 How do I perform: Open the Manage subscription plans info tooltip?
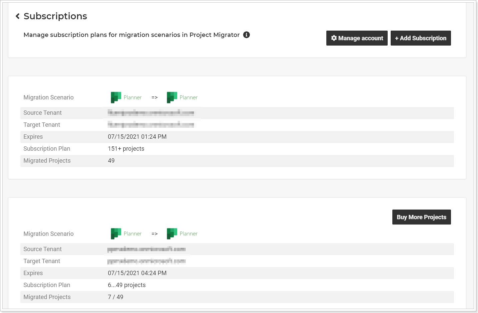(246, 35)
